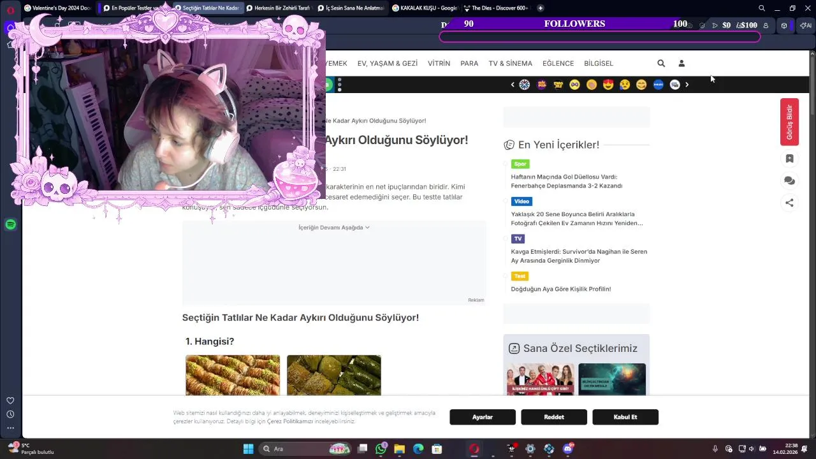Switch to Valentine's Day 2024 Doodle tab
This screenshot has height=459, width=816.
click(x=57, y=8)
